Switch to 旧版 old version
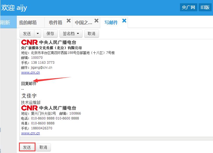The image size is (213, 153). pos(205,7)
